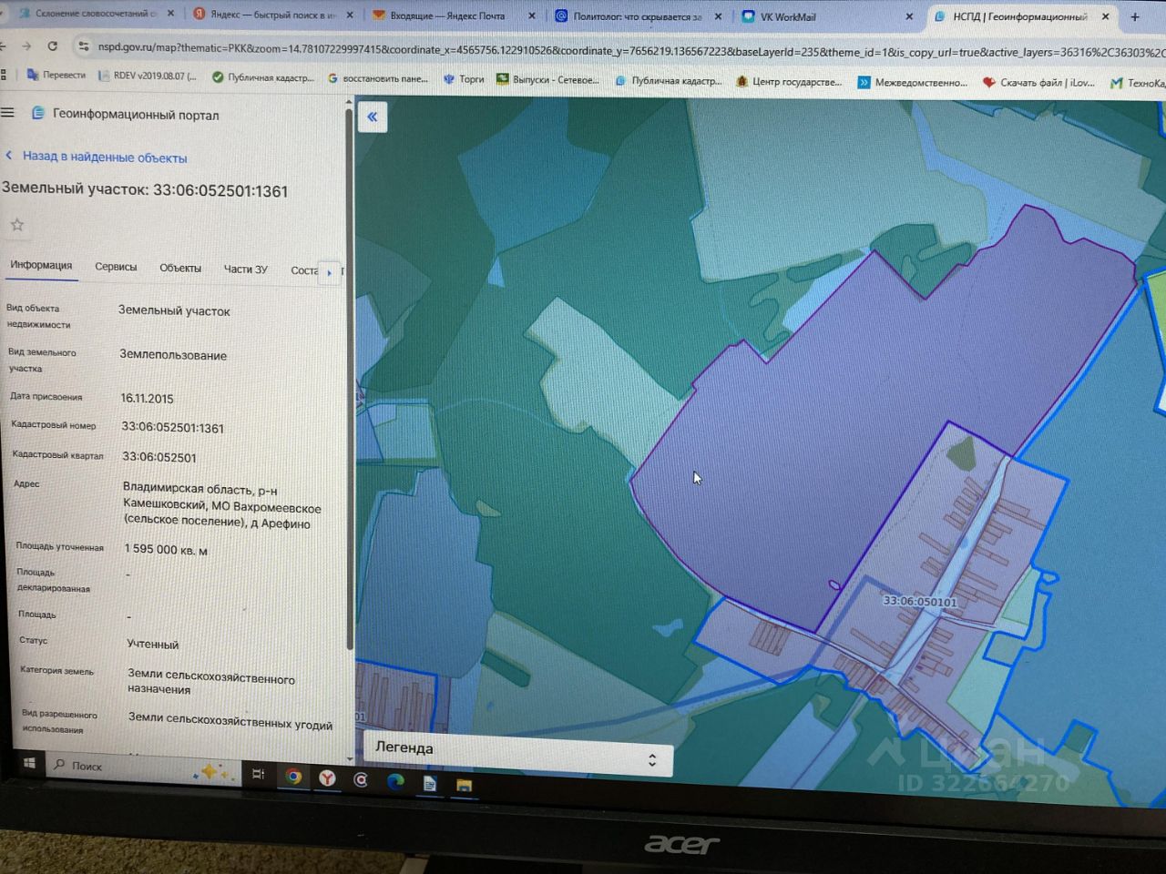Open File Explorer from the taskbar
Viewport: 1166px width, 874px height.
tap(464, 784)
